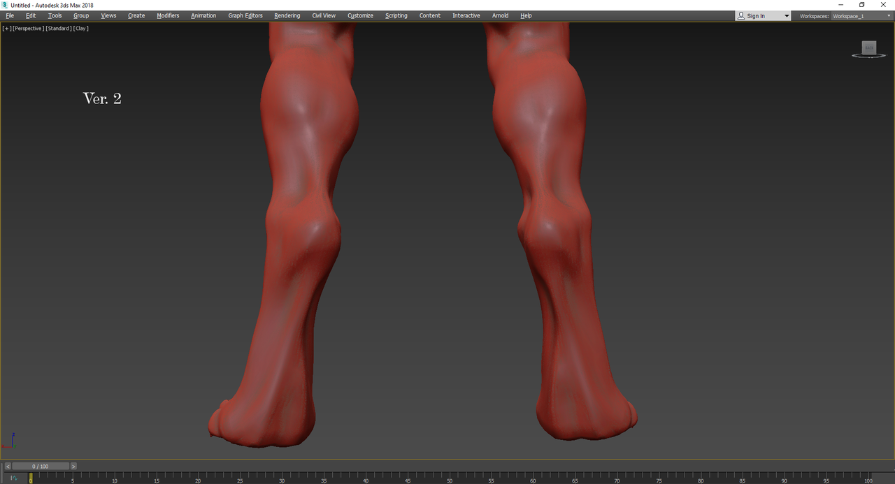This screenshot has height=484, width=895.
Task: Open the Graph Editors menu
Action: coord(245,15)
